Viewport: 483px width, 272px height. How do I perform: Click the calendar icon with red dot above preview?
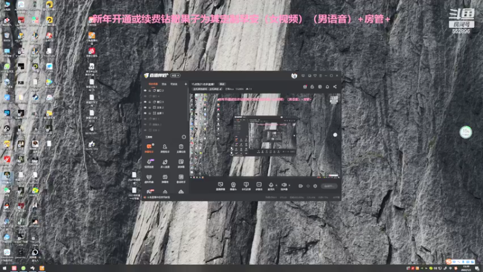coord(305,86)
